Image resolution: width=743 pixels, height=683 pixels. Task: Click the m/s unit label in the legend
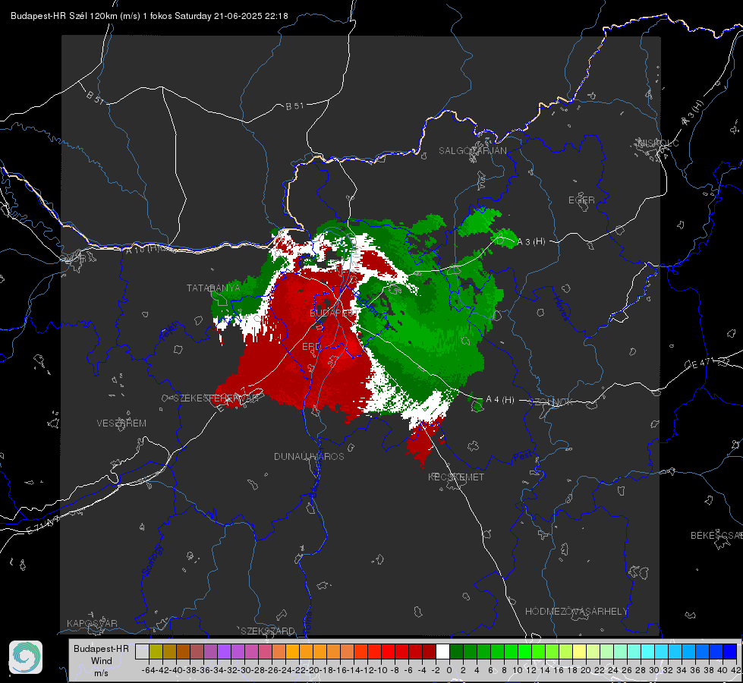[x=101, y=673]
